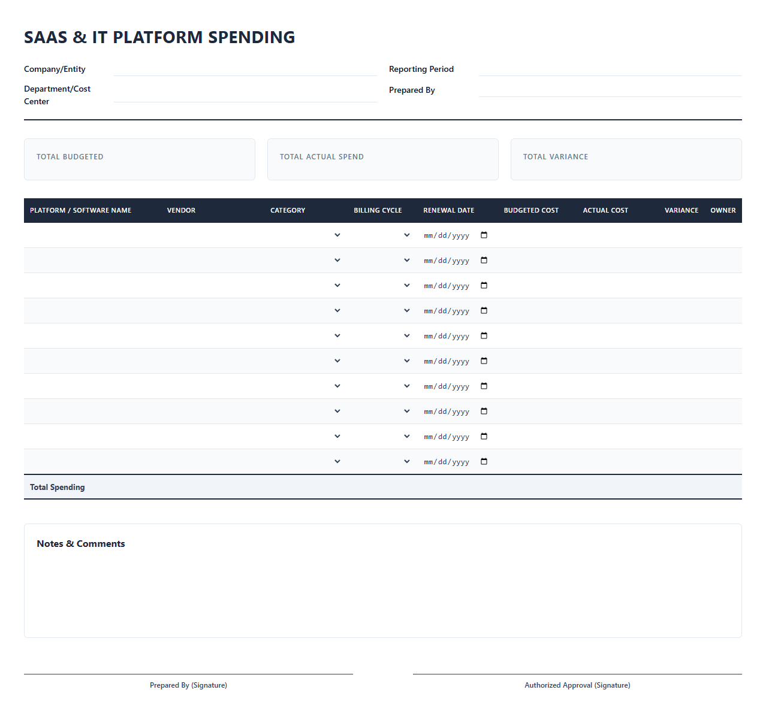Open calendar picker in eighth table row

[484, 412]
